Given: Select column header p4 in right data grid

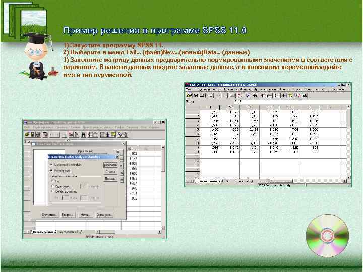Looking at the screenshot, I should [x=269, y=107].
